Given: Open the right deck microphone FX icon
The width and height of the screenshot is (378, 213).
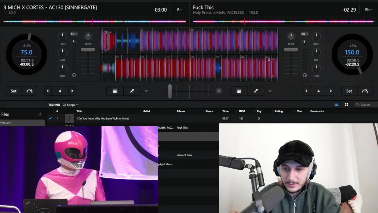Looking at the screenshot, I should [256, 91].
